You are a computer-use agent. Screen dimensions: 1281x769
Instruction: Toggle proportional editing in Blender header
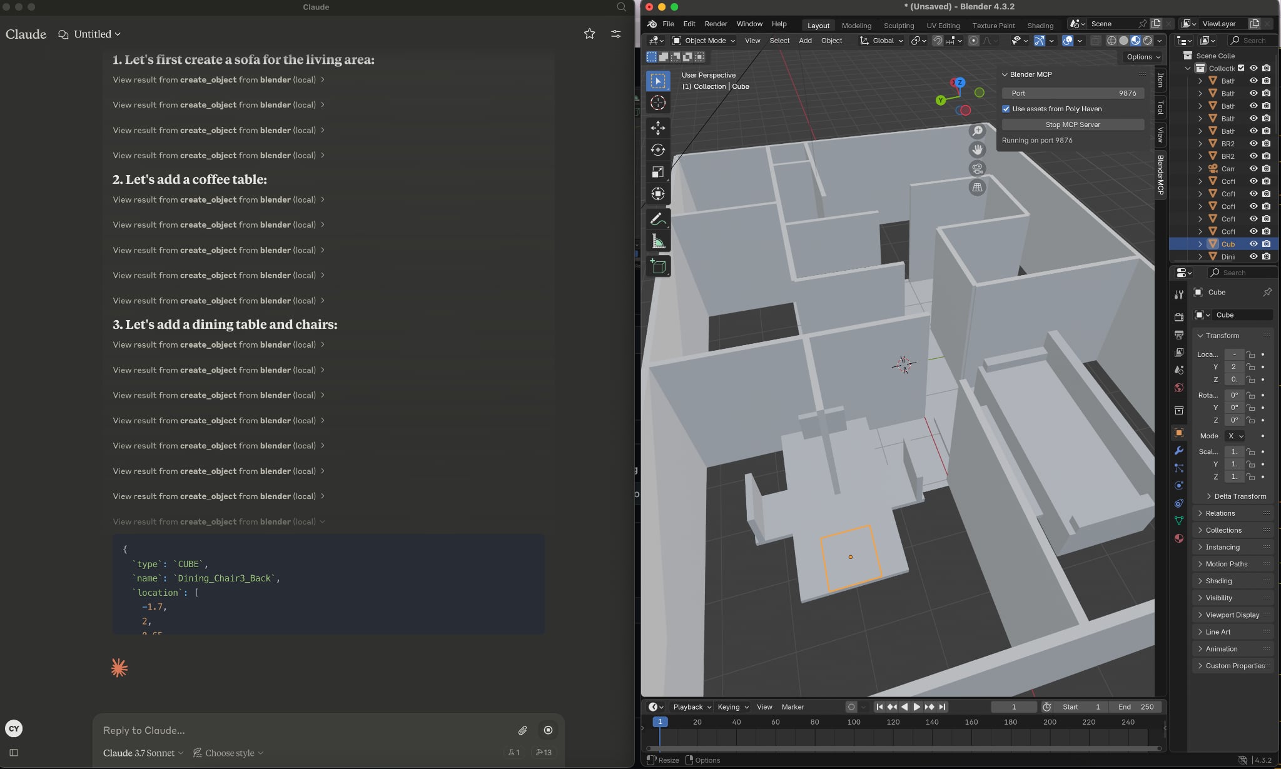tap(973, 41)
